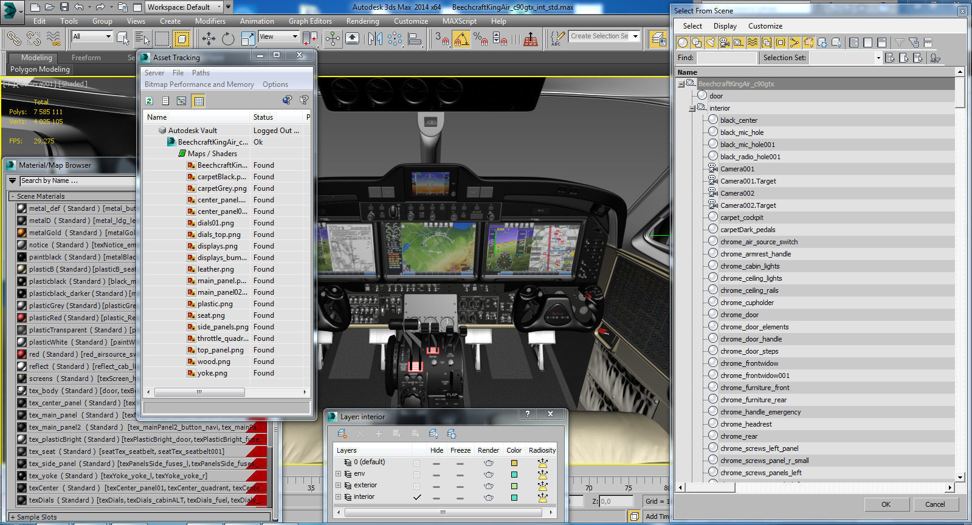The width and height of the screenshot is (972, 525).
Task: Open the View reference coordinate dropdown
Action: tap(295, 36)
